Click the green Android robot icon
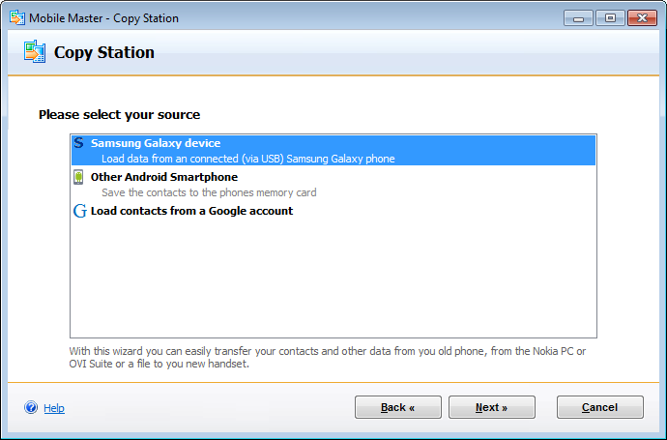 pos(79,177)
